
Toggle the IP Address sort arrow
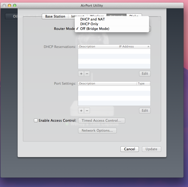click(149, 46)
